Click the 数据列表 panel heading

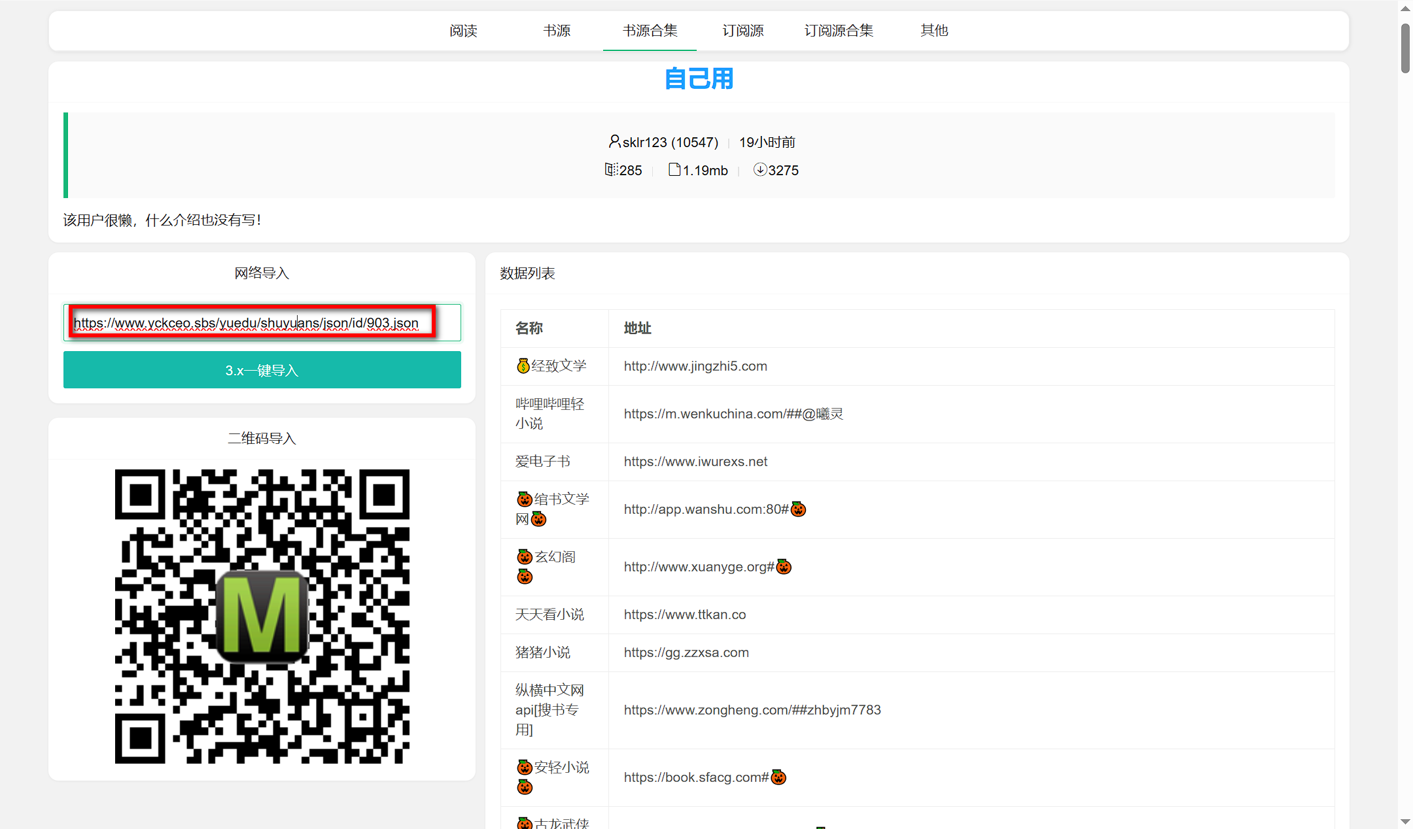[527, 273]
